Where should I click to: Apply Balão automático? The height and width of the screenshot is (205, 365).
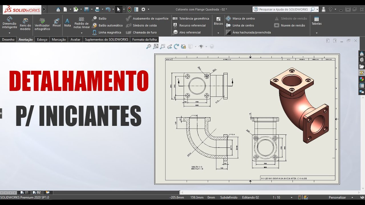[x=108, y=25]
